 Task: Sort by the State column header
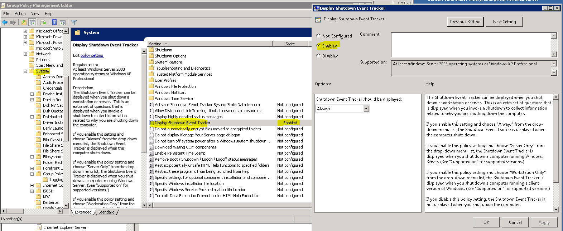click(290, 44)
